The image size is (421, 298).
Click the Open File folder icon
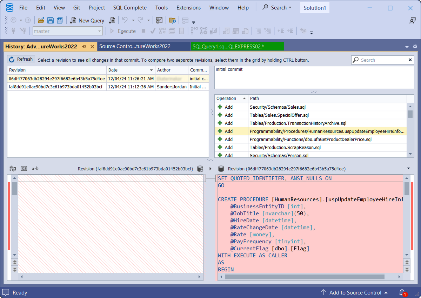pos(41,20)
